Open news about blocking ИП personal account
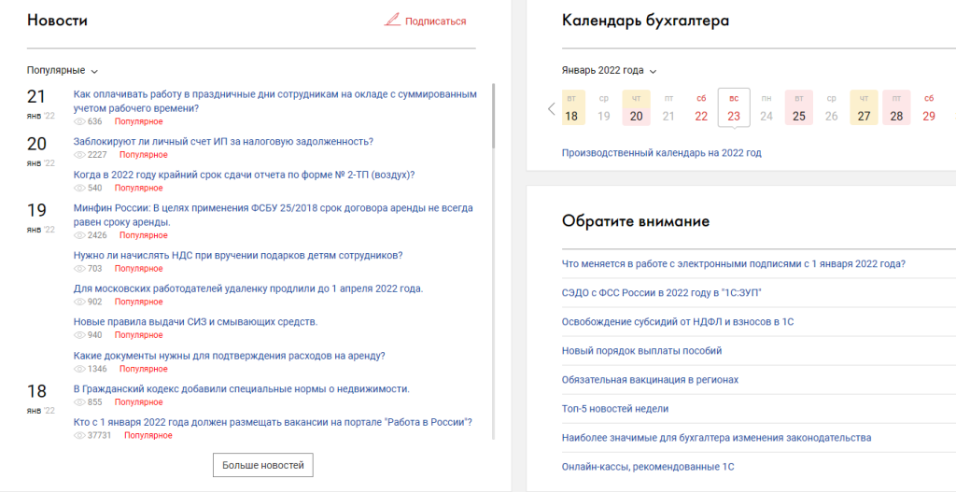Screen dimensions: 956x492 [223, 142]
